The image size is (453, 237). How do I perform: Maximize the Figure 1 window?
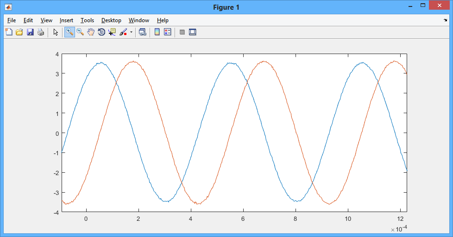point(423,5)
